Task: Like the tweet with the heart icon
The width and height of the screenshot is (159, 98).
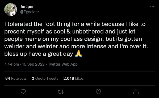Action: point(98,92)
